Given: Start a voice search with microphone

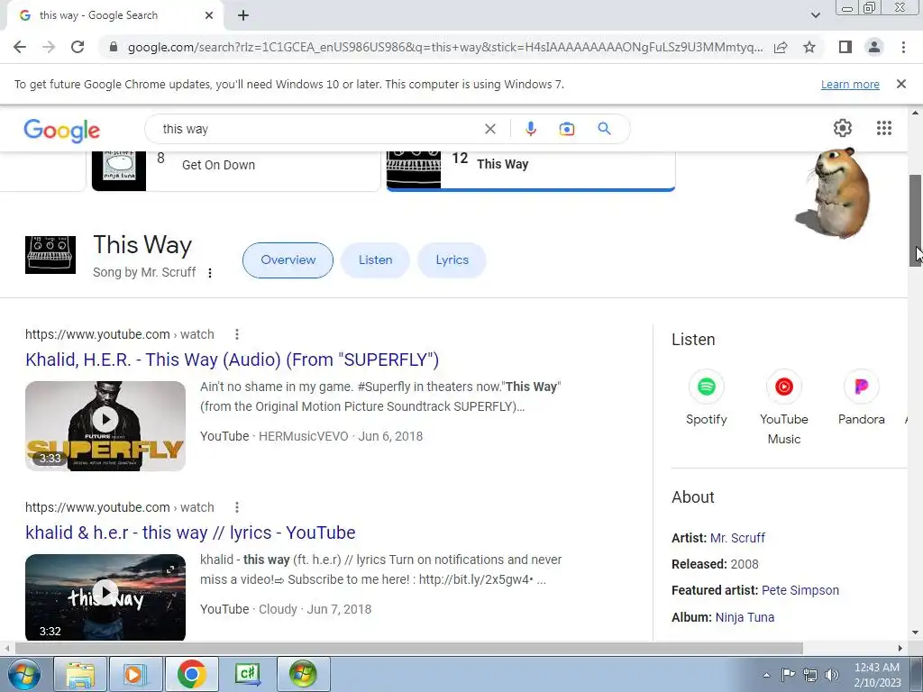Looking at the screenshot, I should (530, 129).
